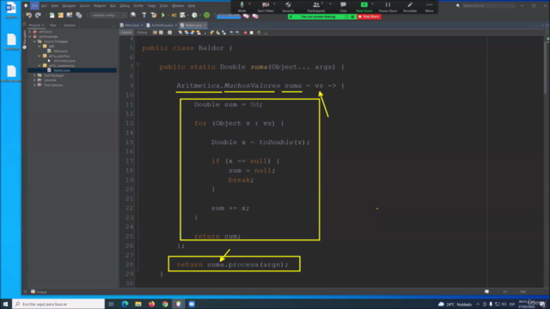550x309 pixels.
Task: Open Zoom More options
Action: [429, 7]
